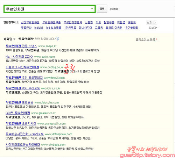The height and width of the screenshot is (158, 175).
Task: Open ad link 무료인화권 전문 스냅스
Action: click(21, 46)
